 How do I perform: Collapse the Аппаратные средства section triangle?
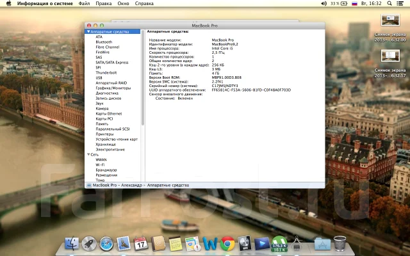[88, 31]
